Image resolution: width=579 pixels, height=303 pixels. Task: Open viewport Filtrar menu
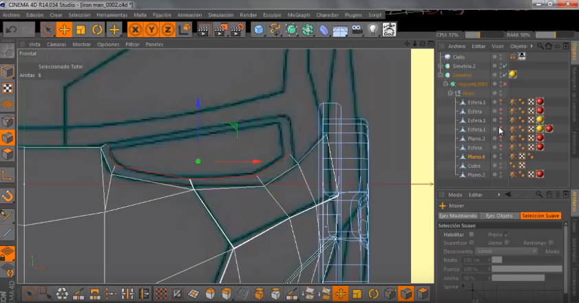(132, 44)
